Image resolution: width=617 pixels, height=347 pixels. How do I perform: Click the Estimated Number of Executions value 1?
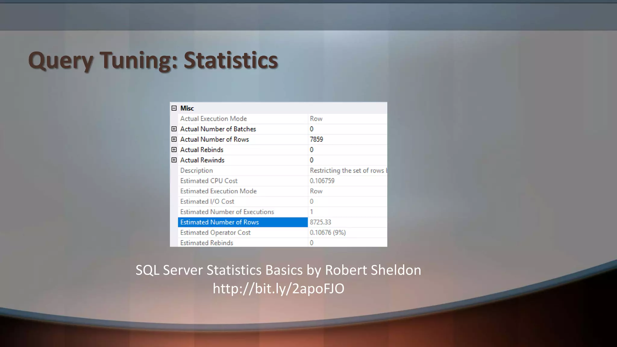(312, 212)
